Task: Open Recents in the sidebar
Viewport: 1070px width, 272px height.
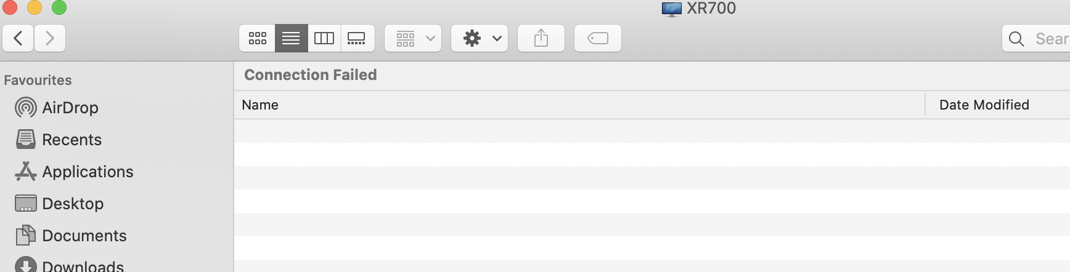Action: 71,140
